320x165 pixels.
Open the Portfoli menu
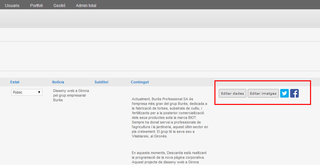37,6
